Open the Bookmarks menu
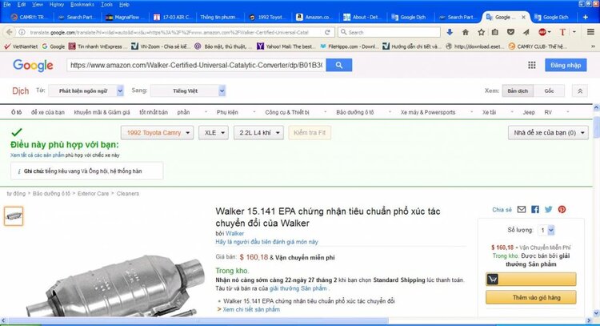The image size is (600, 326). pyautogui.click(x=82, y=5)
